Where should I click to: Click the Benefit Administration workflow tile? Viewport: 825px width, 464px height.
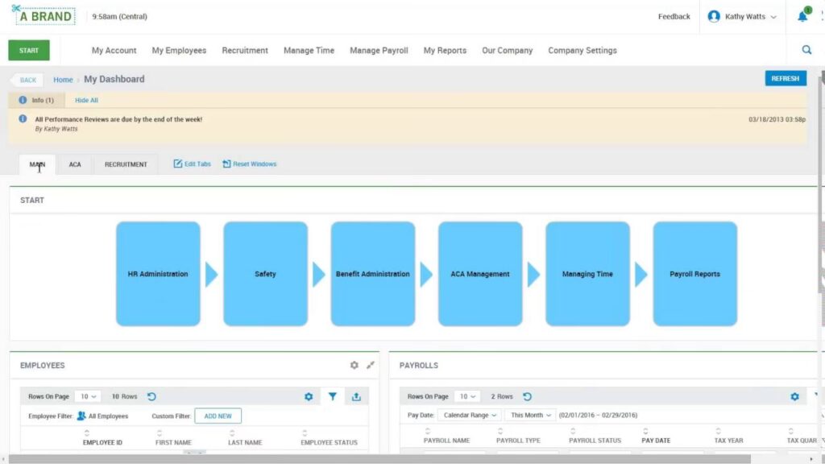372,274
